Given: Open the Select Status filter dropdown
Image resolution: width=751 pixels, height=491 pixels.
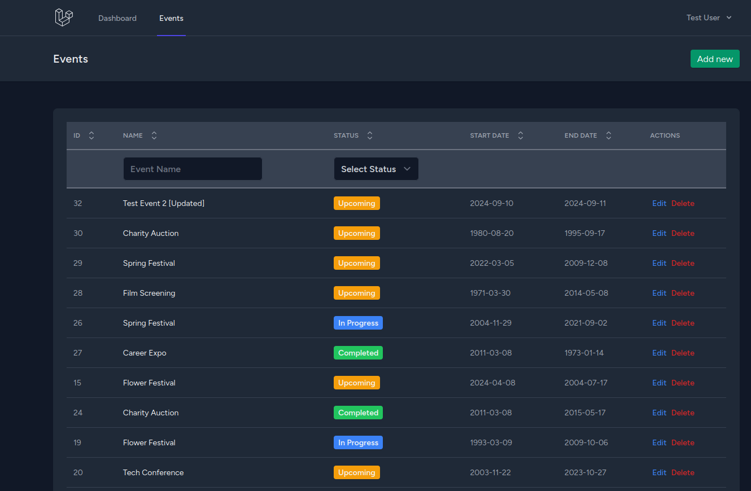Looking at the screenshot, I should [x=376, y=169].
